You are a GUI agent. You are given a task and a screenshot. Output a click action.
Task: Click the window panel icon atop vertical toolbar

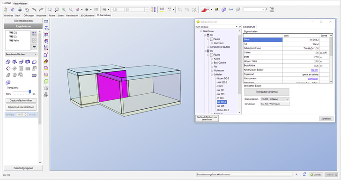[46, 21]
